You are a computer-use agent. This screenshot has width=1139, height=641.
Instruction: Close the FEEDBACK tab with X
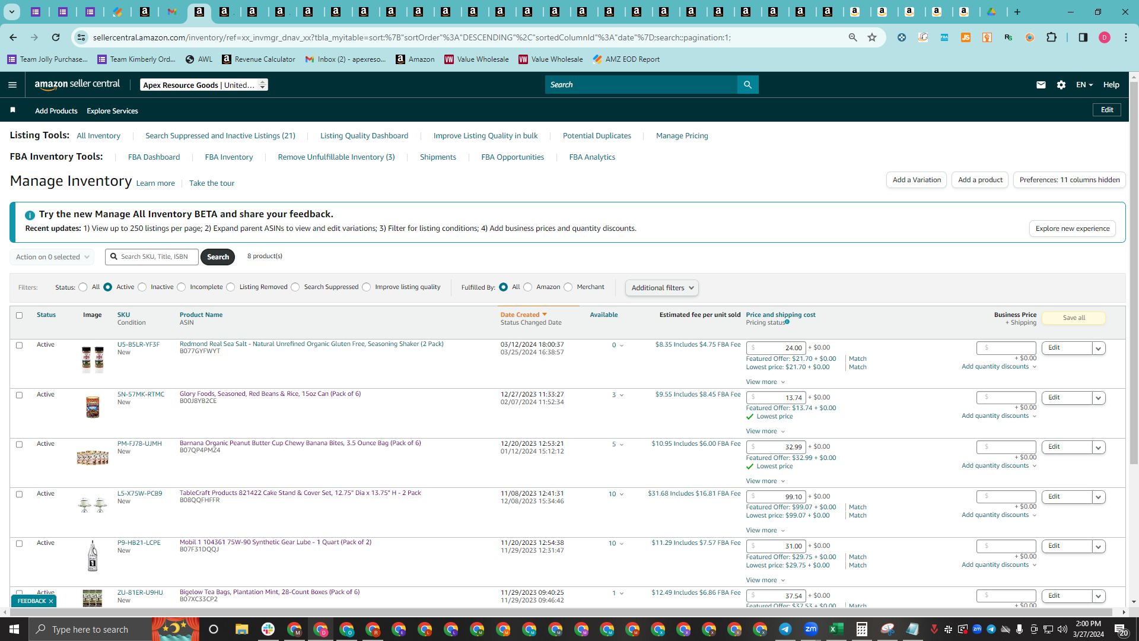click(51, 601)
